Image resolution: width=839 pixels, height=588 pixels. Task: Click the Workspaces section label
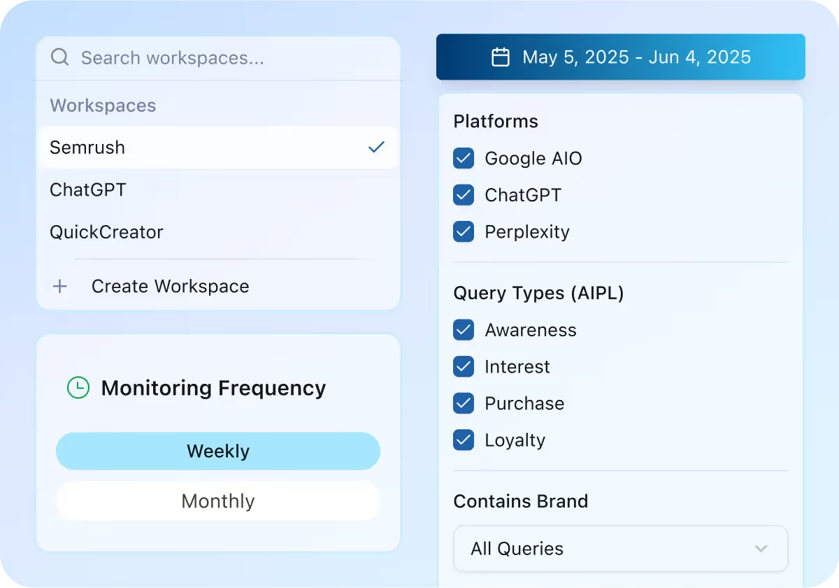click(x=103, y=106)
